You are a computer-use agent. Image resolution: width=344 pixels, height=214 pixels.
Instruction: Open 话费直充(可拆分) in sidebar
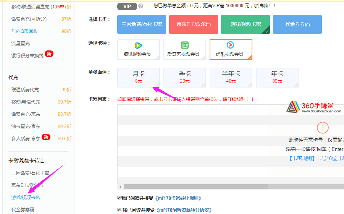pos(29,19)
